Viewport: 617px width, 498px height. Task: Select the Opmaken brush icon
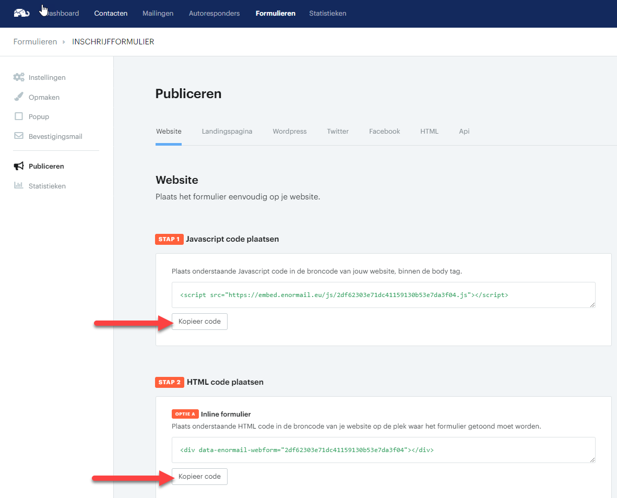tap(18, 97)
